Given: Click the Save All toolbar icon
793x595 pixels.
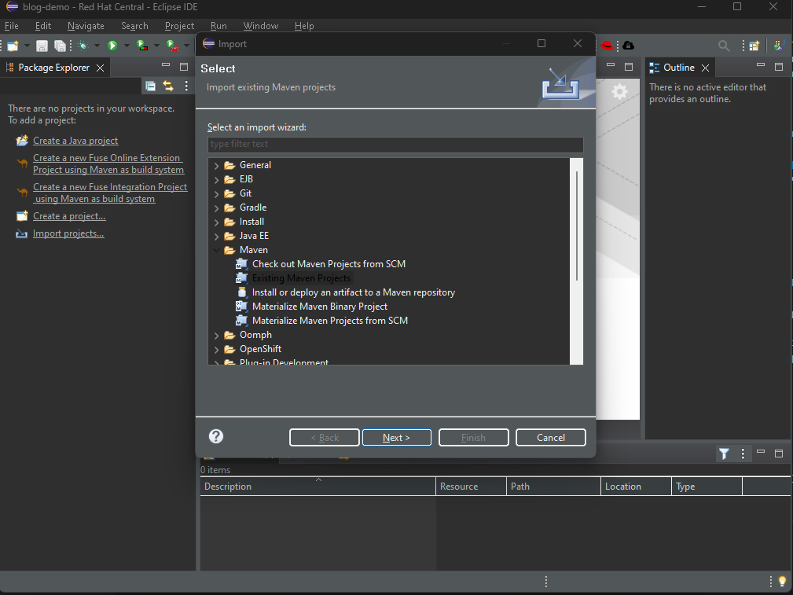Looking at the screenshot, I should (x=60, y=46).
